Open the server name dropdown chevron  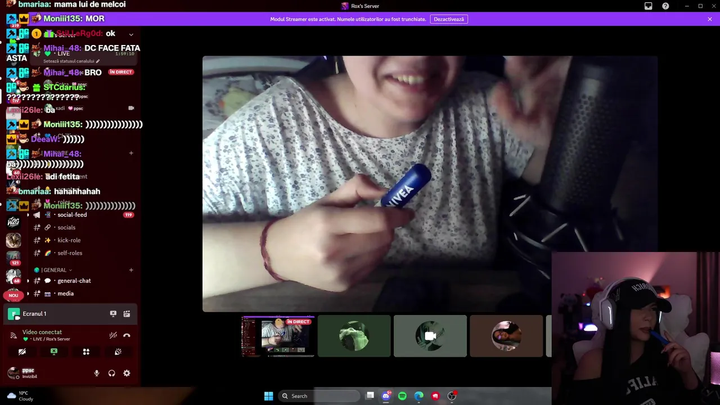tap(131, 34)
